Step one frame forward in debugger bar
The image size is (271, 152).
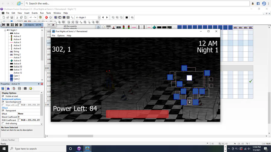coord(17,25)
